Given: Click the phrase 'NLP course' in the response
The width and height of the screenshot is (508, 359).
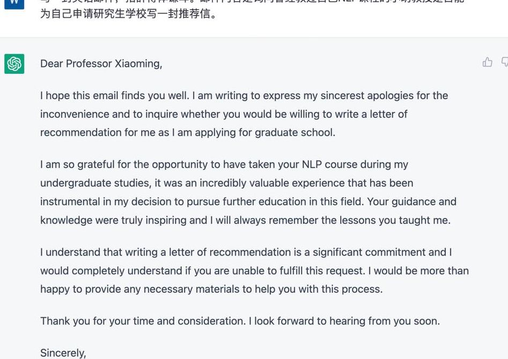Looking at the screenshot, I should [329, 164].
